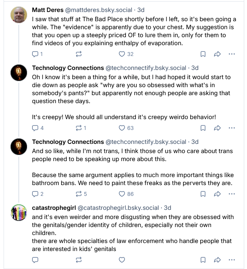Open the @catastrophegirl.bsky.social handle link
The image size is (247, 269).
[118, 208]
